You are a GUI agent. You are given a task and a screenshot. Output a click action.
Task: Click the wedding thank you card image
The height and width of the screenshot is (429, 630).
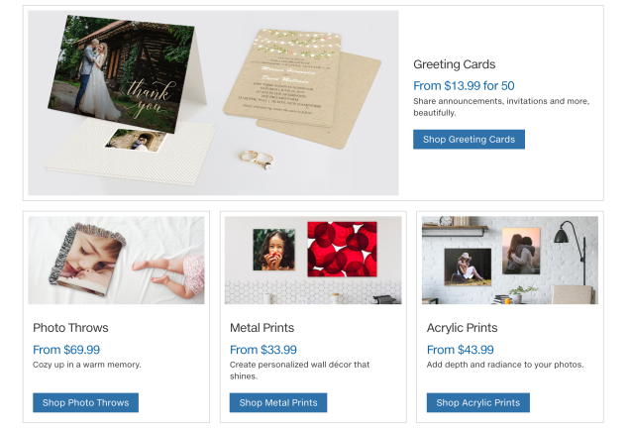121,72
